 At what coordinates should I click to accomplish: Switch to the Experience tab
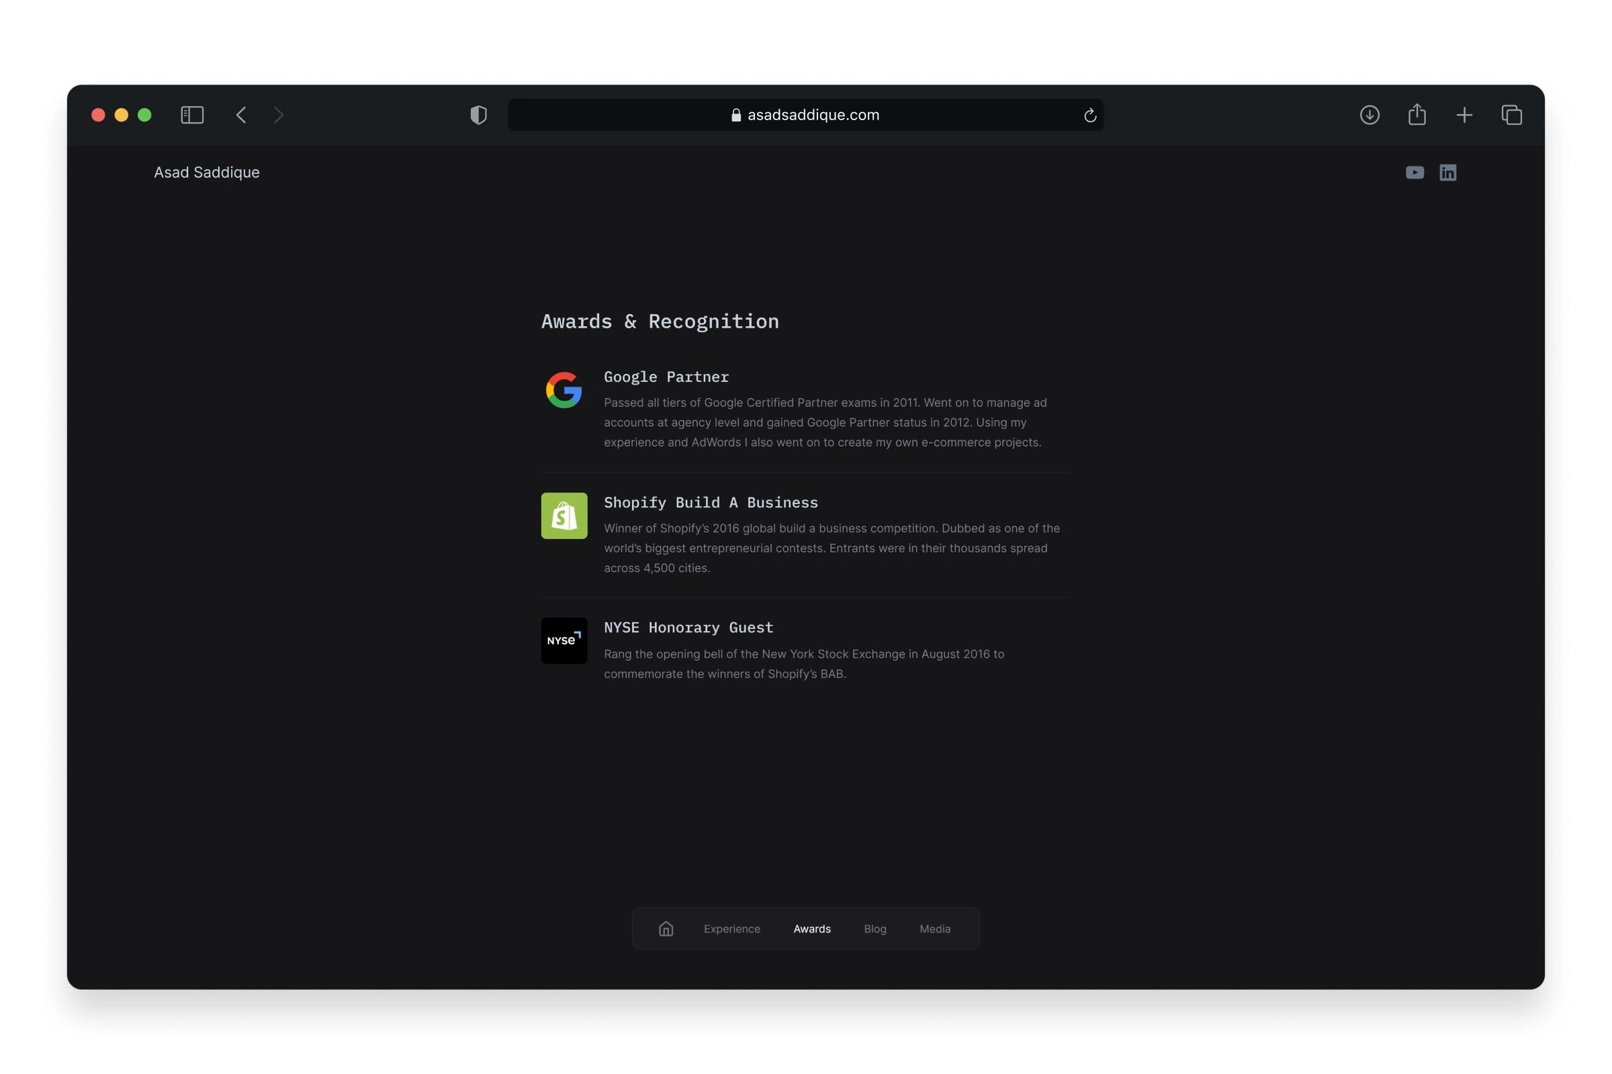click(x=732, y=929)
